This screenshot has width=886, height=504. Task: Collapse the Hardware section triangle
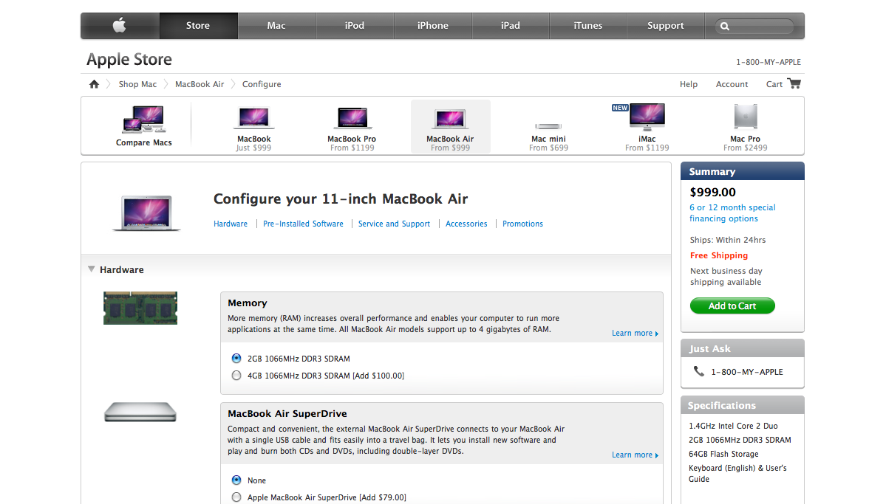tap(92, 269)
